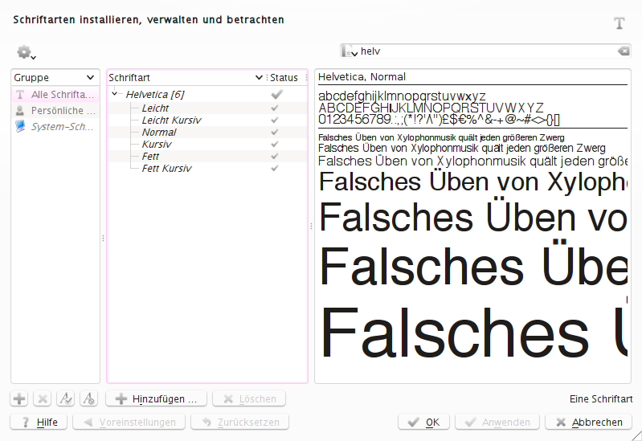Click the Helvetica, Normal preview title
The width and height of the screenshot is (642, 441).
point(362,77)
